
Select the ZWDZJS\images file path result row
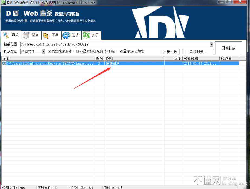(50, 63)
